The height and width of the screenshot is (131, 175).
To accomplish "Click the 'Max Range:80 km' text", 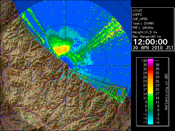I will (147, 37).
